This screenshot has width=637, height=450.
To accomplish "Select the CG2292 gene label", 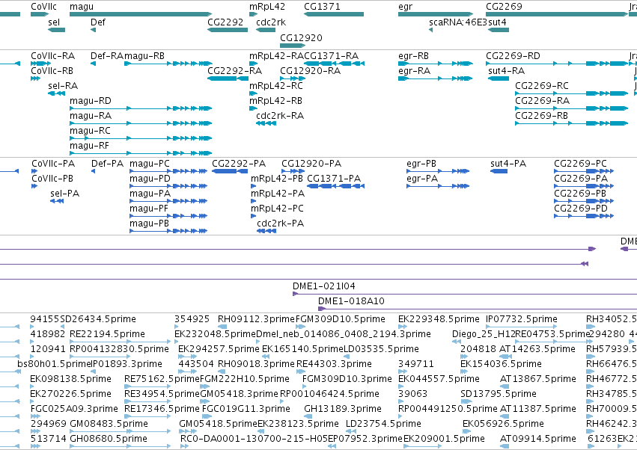I will (225, 22).
